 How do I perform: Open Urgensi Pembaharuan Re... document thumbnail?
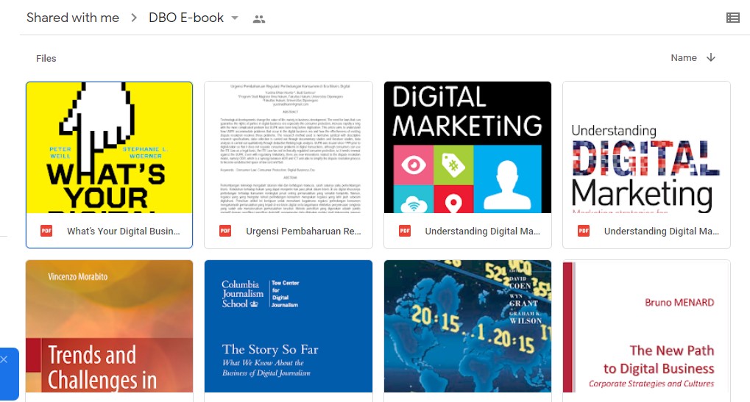[x=289, y=148]
